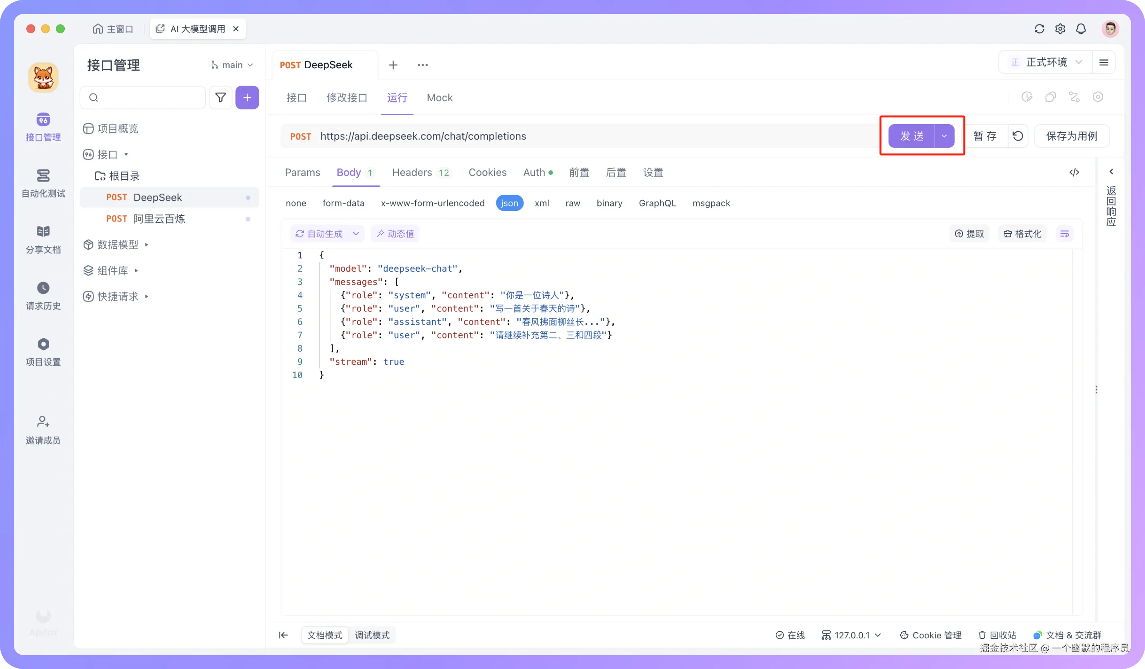Image resolution: width=1145 pixels, height=669 pixels.
Task: Click the reset arrow next to 暂存
Action: click(x=1018, y=136)
